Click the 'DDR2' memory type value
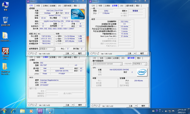 click(106, 11)
